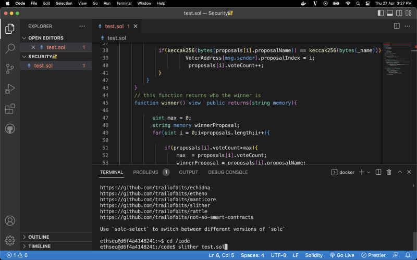
Task: Open the Go menu
Action: [x=95, y=4]
